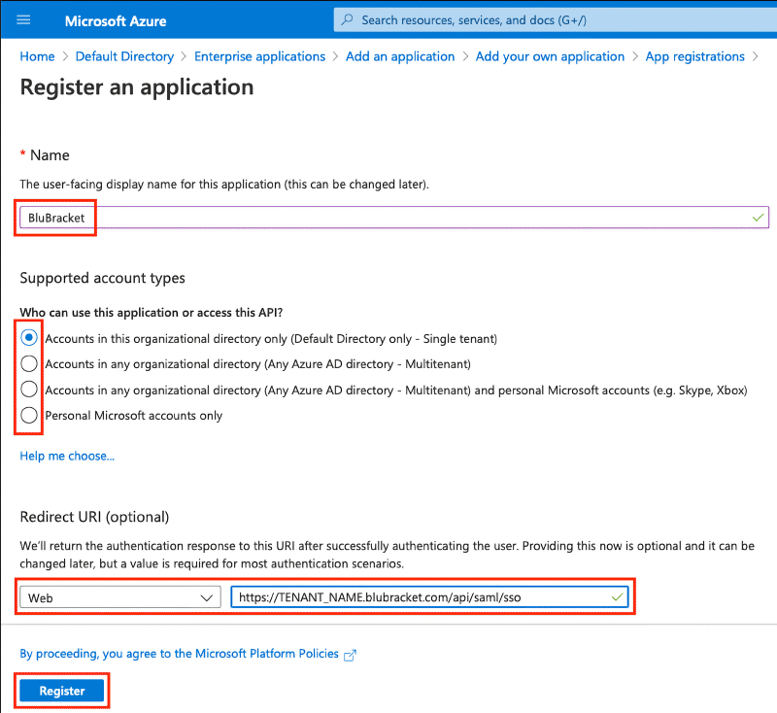The height and width of the screenshot is (713, 777).
Task: Click the Redirect URI text field
Action: coord(429,597)
